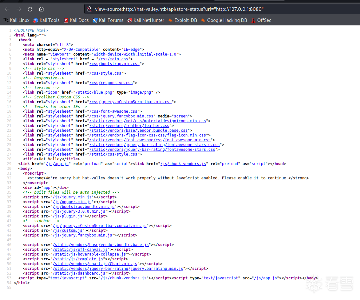Follow the /static/css/style.css link

113,154
